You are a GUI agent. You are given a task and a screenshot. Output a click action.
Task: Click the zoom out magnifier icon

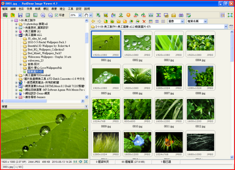point(50,15)
